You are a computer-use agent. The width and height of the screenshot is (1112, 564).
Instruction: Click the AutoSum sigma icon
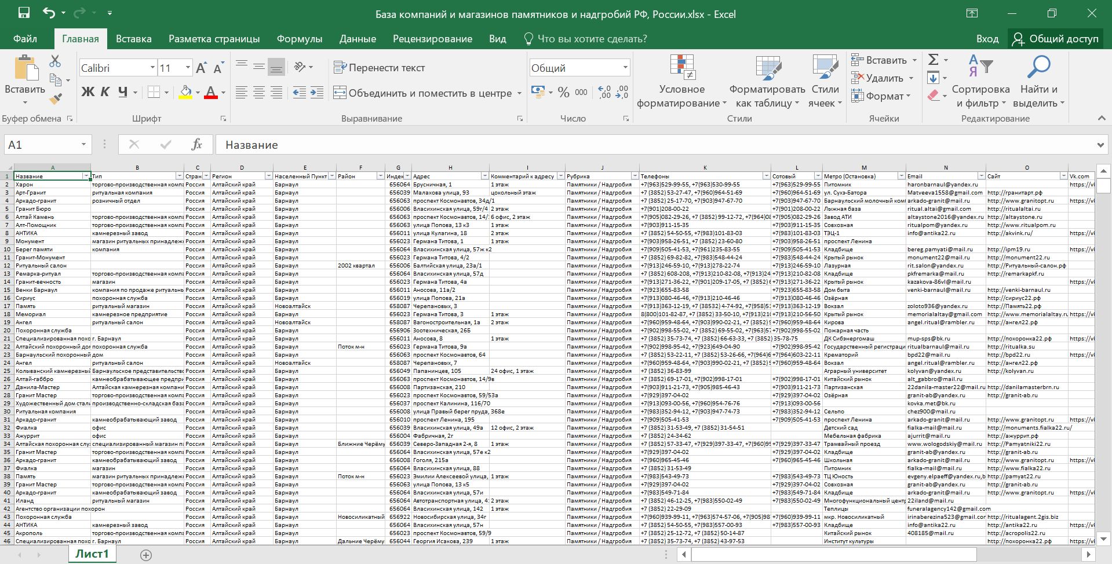933,60
